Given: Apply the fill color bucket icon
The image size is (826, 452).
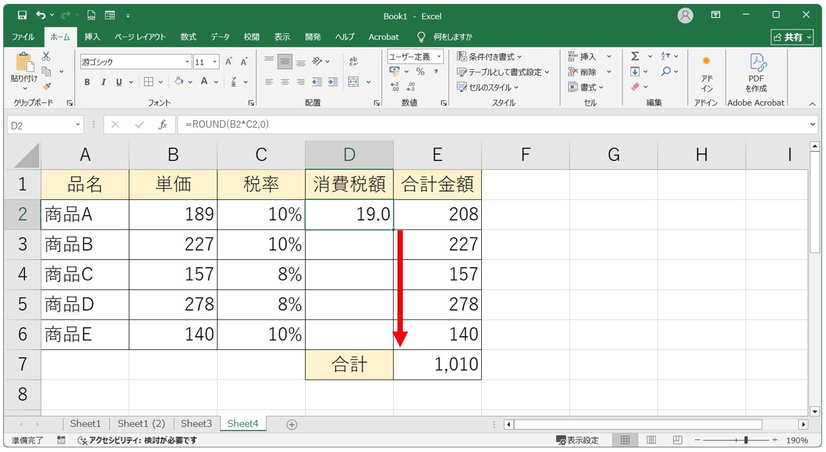Looking at the screenshot, I should tap(179, 82).
